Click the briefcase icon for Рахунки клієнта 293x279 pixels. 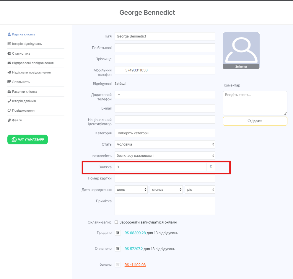tap(9, 92)
